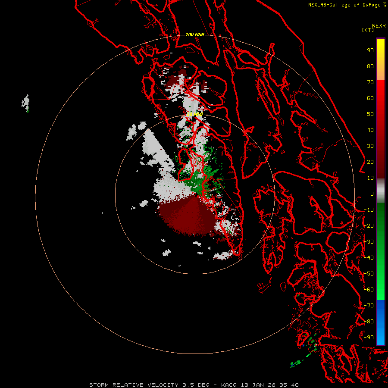The image size is (388, 388).
Task: Click the positive 80 value on the velocity scale
Action: 370,66
